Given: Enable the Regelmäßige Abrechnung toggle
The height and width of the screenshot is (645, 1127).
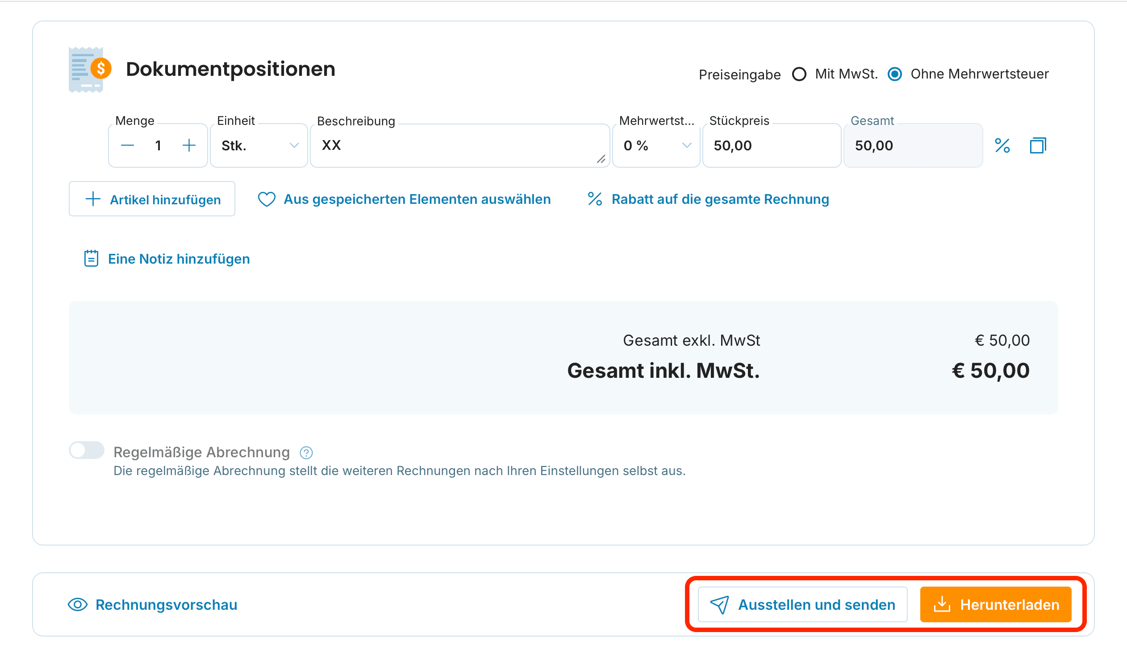Looking at the screenshot, I should click(x=87, y=450).
